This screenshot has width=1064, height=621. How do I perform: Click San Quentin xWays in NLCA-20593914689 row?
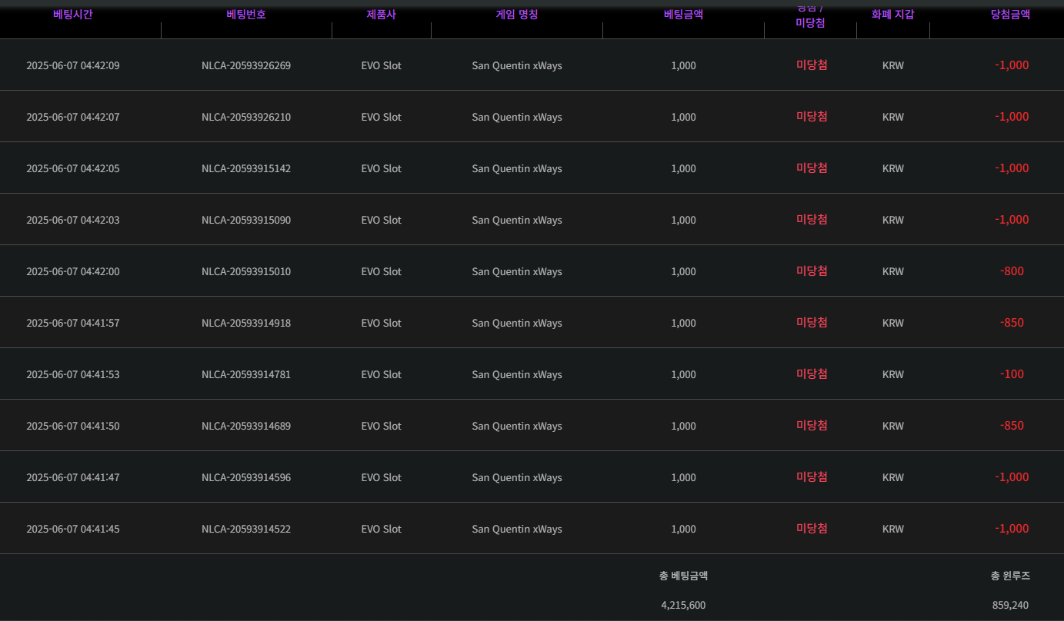click(x=517, y=427)
